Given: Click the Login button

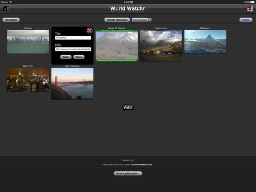Looking at the screenshot, I should (x=246, y=20).
